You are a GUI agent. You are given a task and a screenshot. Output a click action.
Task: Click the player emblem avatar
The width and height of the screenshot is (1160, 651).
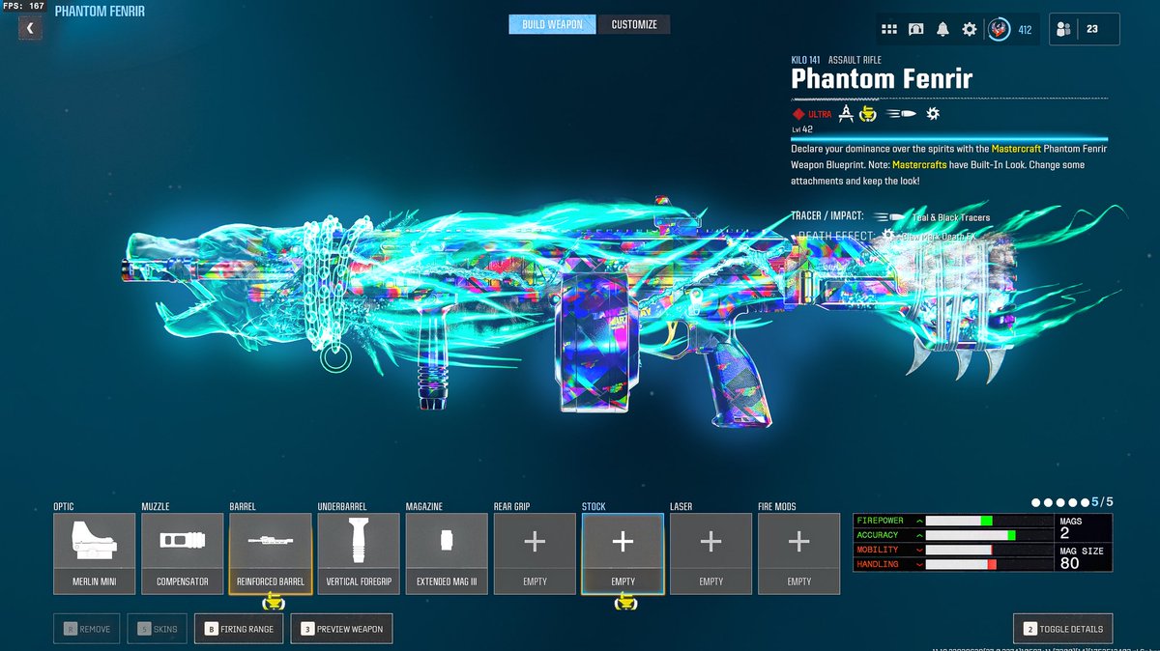tap(999, 29)
